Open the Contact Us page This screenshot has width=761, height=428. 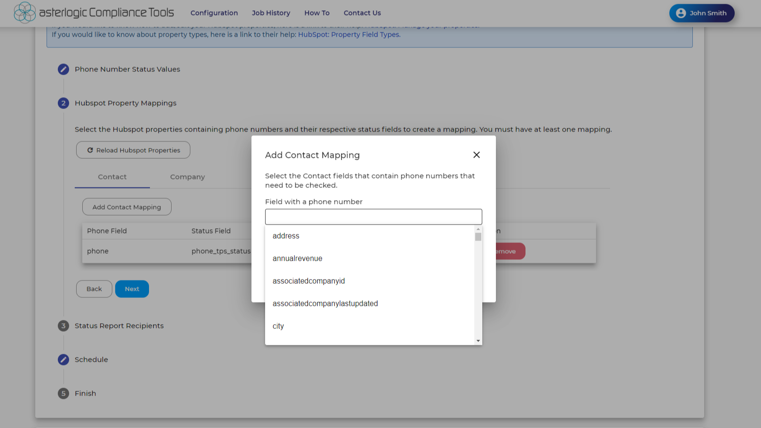[362, 13]
